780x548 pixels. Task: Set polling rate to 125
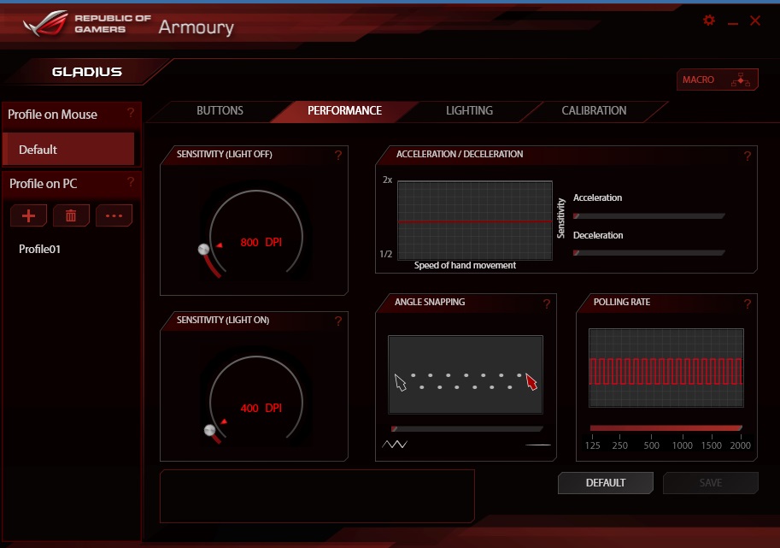click(x=592, y=445)
